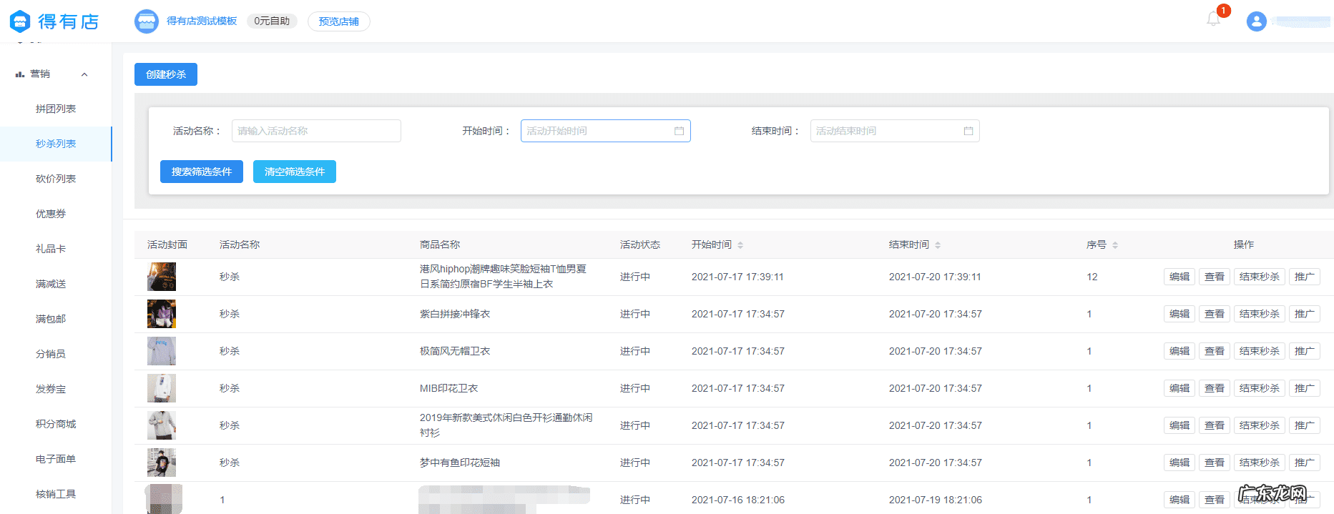Viewport: 1334px width, 514px height.
Task: Open the user avatar profile icon
Action: coord(1256,21)
